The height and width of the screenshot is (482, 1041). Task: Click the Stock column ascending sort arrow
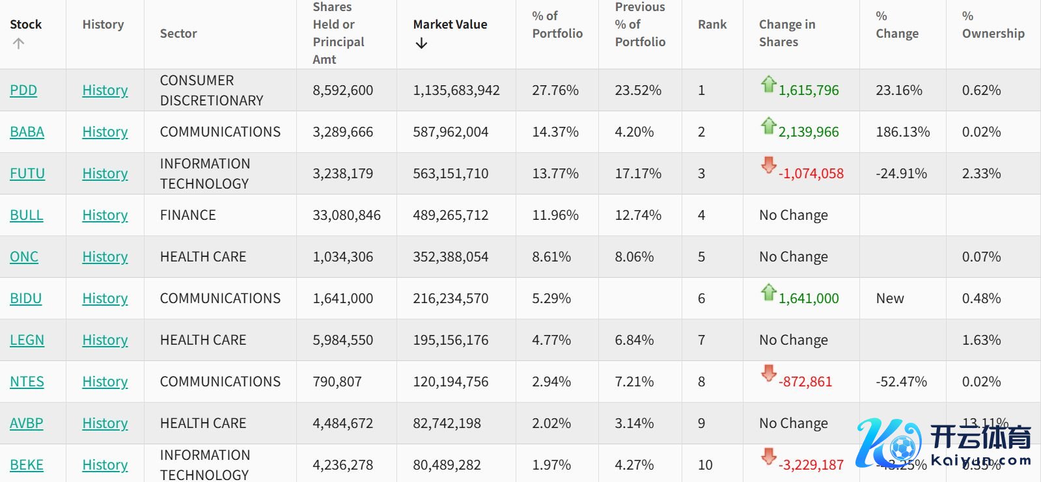pyautogui.click(x=18, y=44)
